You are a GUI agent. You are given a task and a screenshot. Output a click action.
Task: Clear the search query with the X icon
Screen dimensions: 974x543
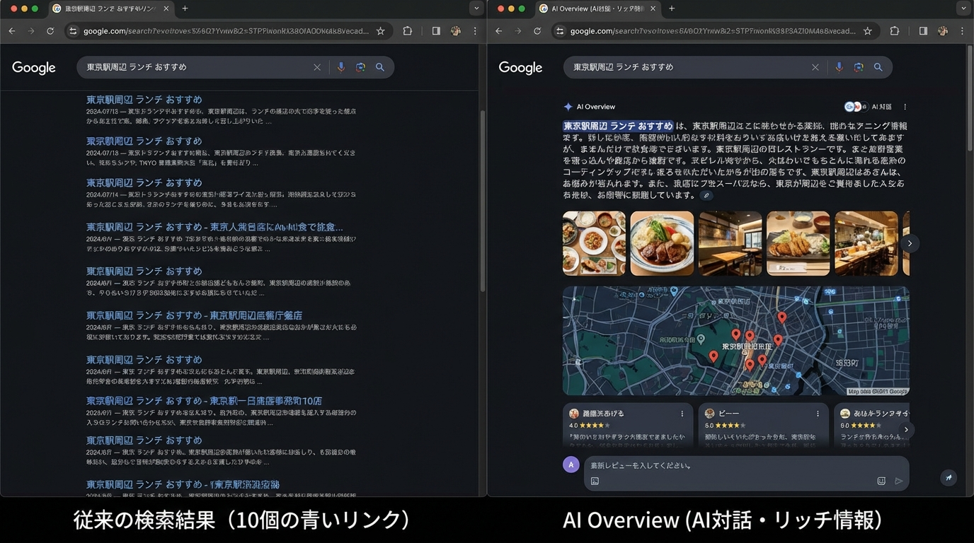[x=815, y=67]
